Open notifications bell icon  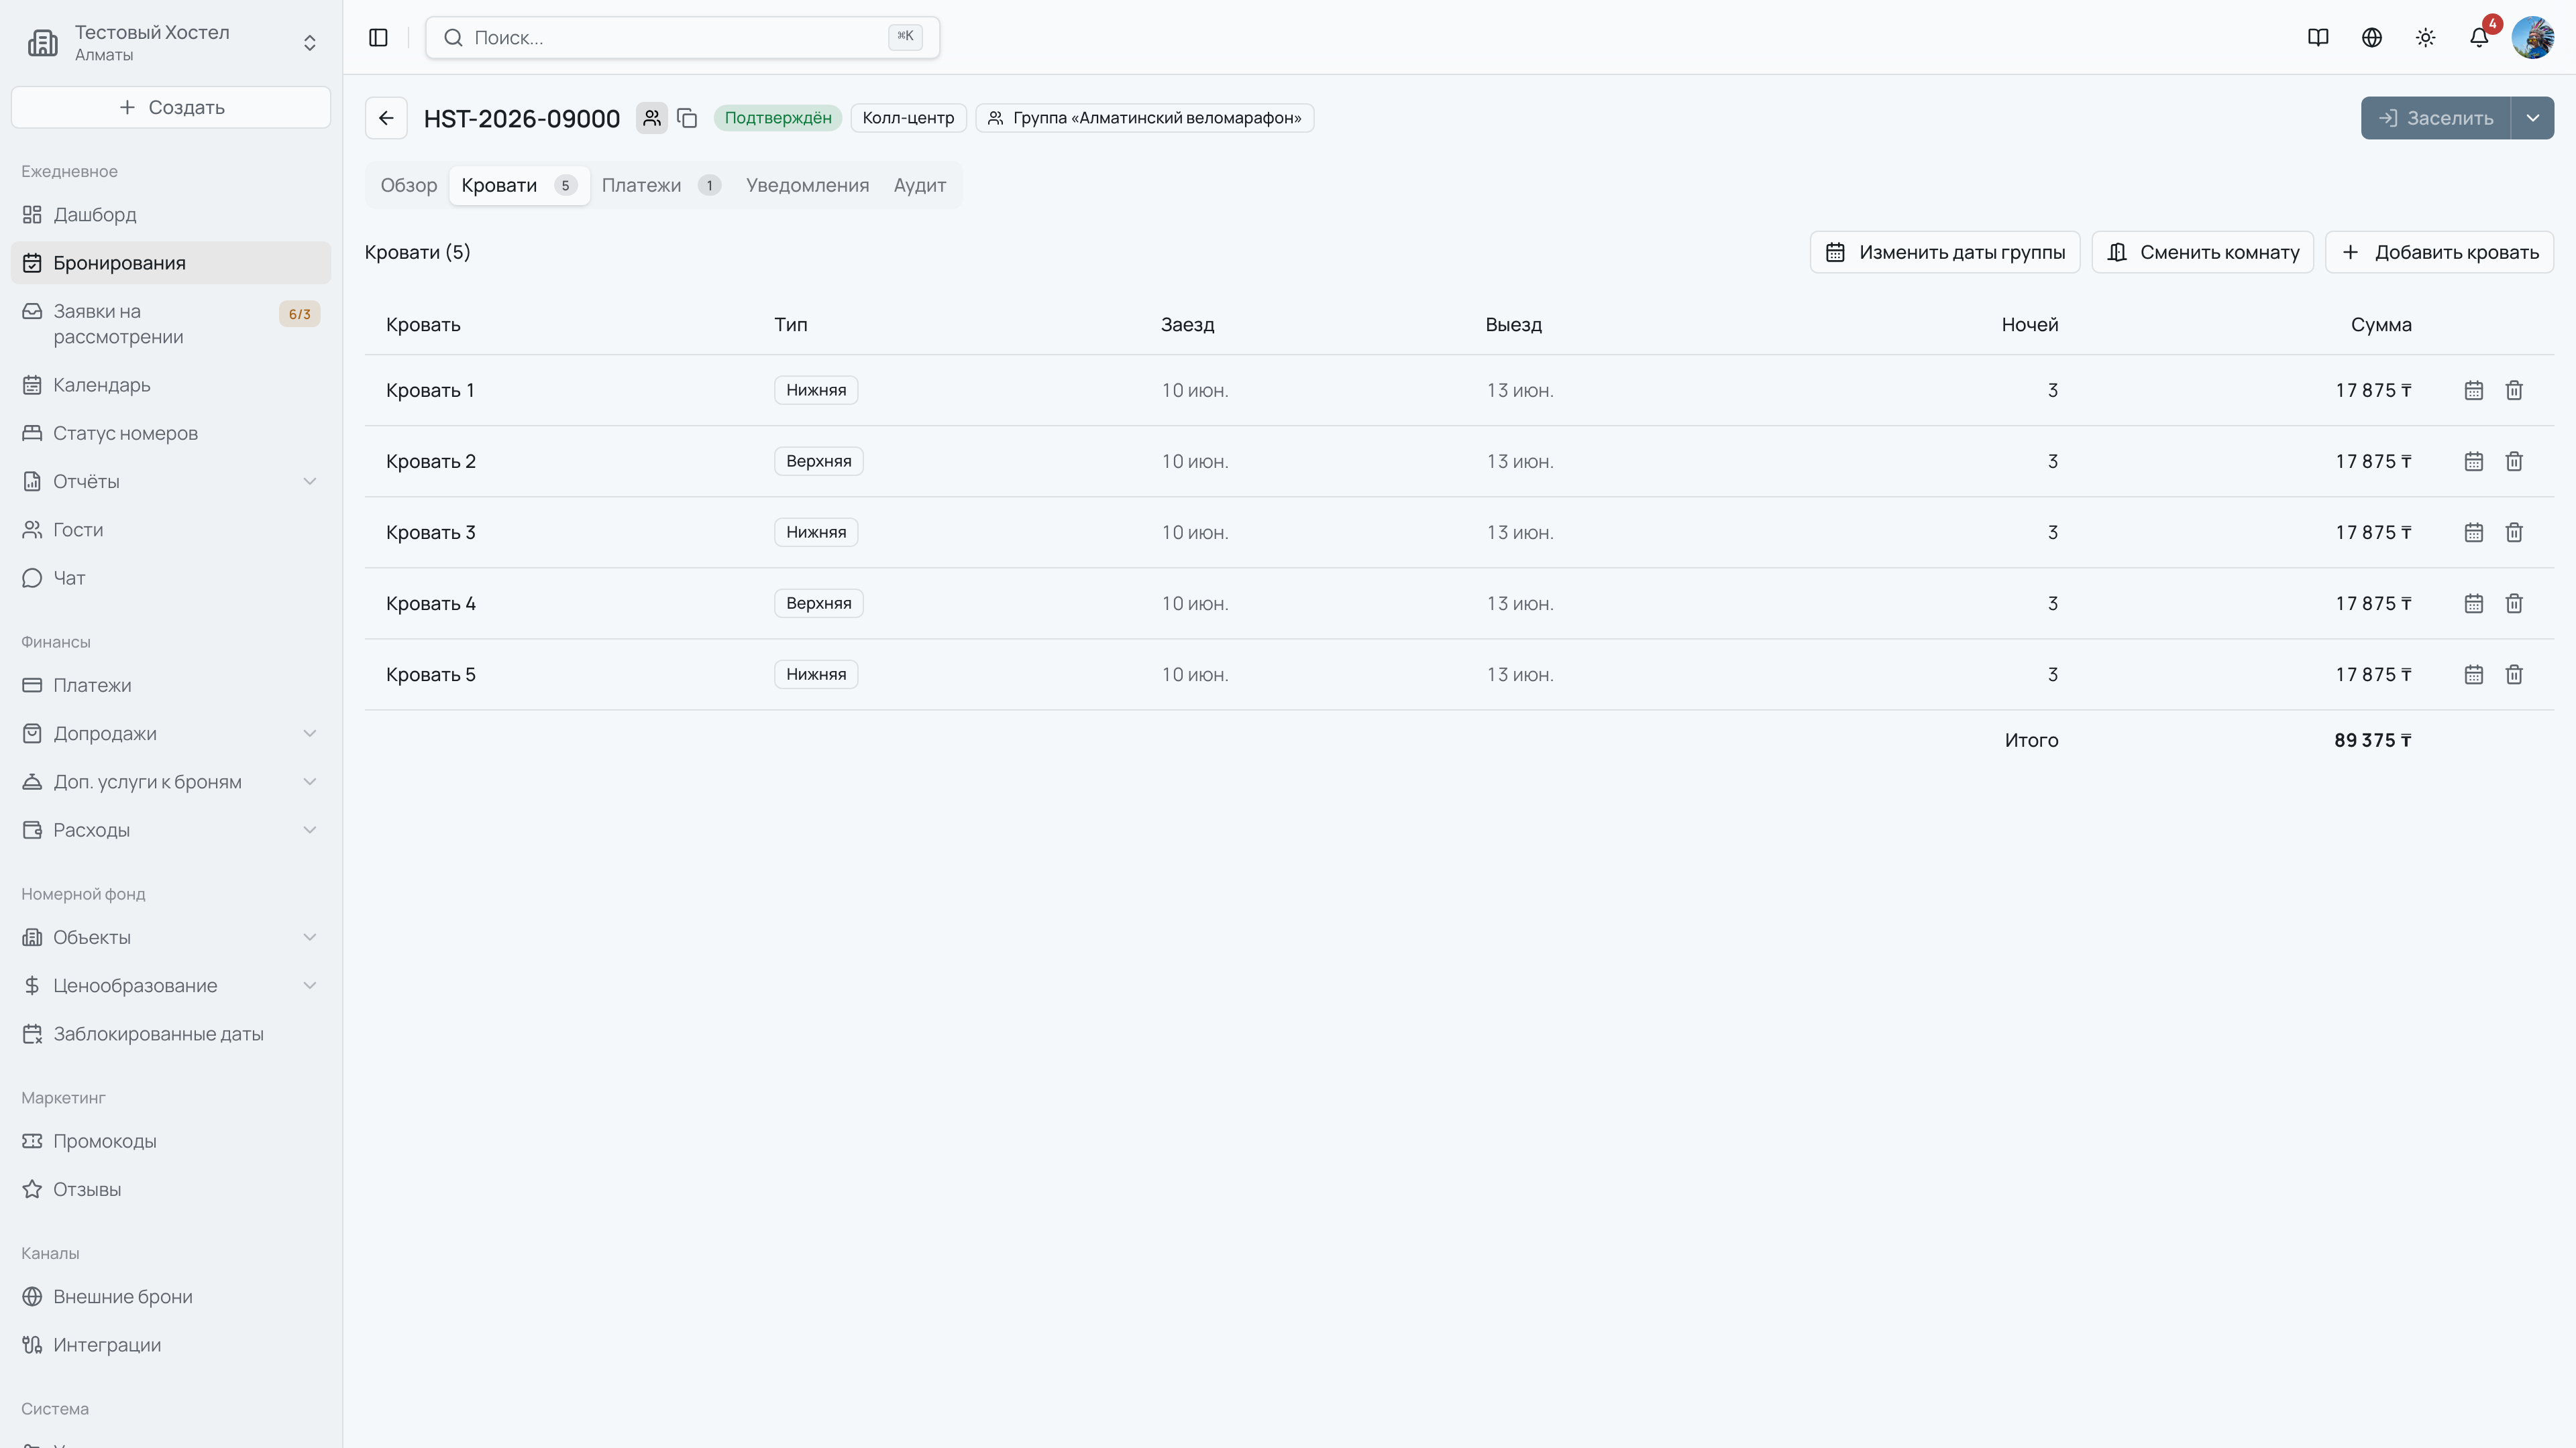tap(2479, 37)
